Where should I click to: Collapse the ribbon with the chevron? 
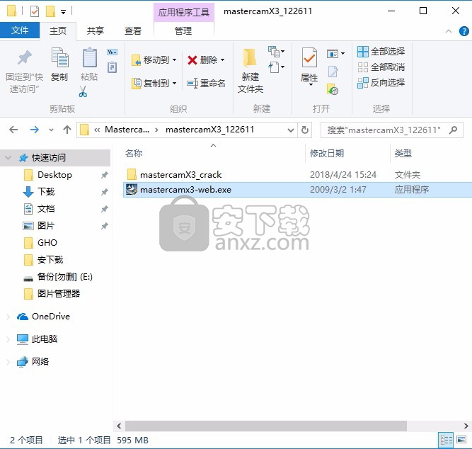coord(449,31)
